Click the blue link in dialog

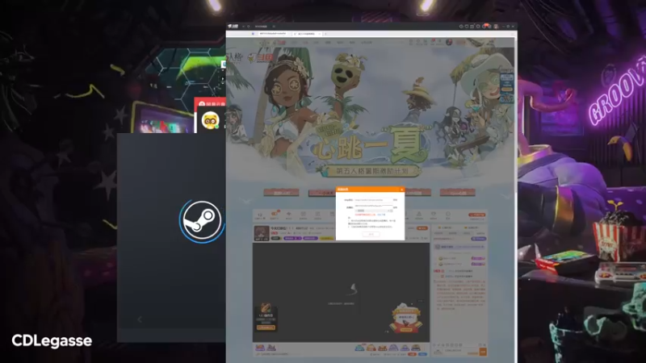pyautogui.click(x=381, y=215)
